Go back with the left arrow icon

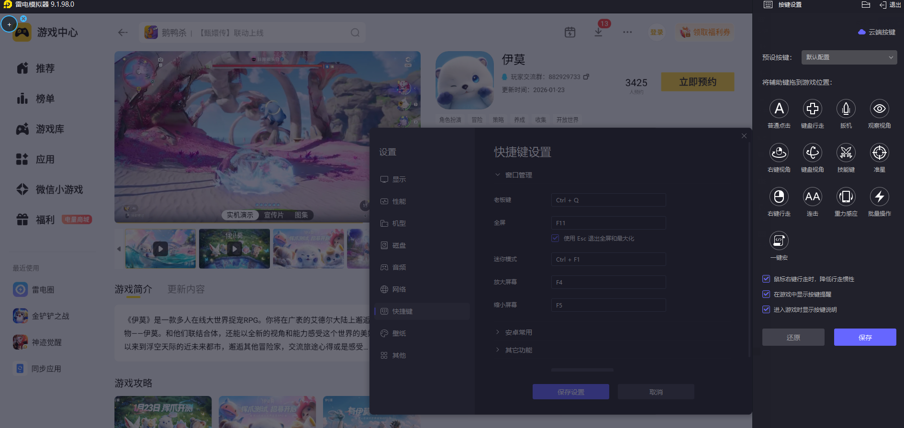point(123,33)
